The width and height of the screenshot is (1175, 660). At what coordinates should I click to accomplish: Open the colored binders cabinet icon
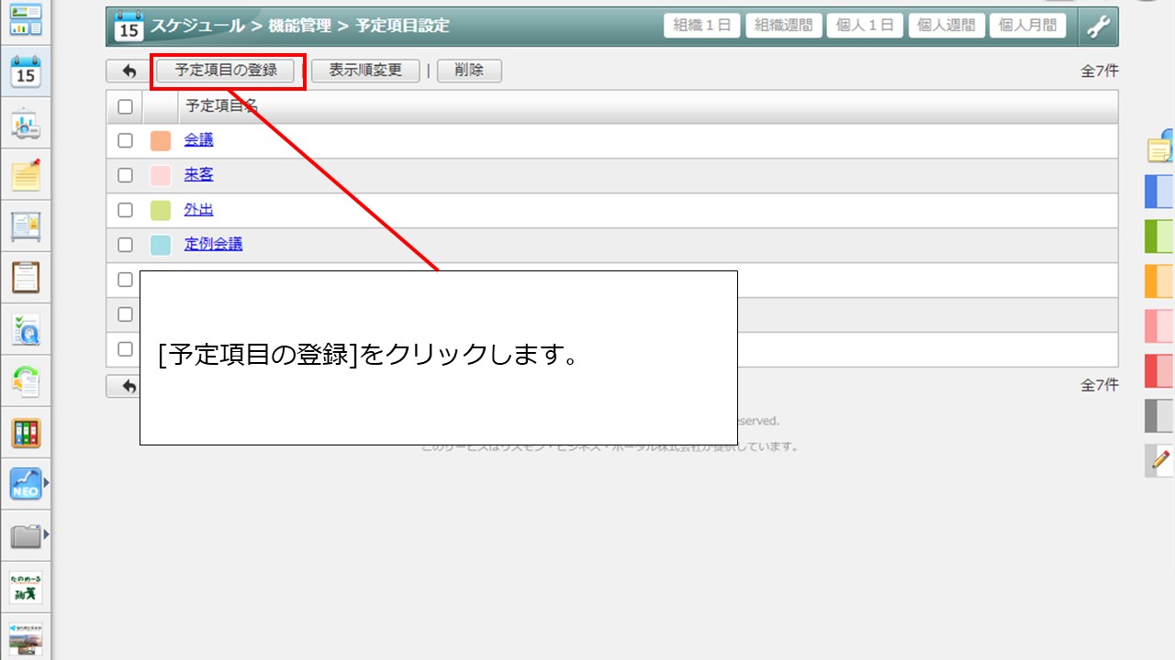click(x=26, y=433)
